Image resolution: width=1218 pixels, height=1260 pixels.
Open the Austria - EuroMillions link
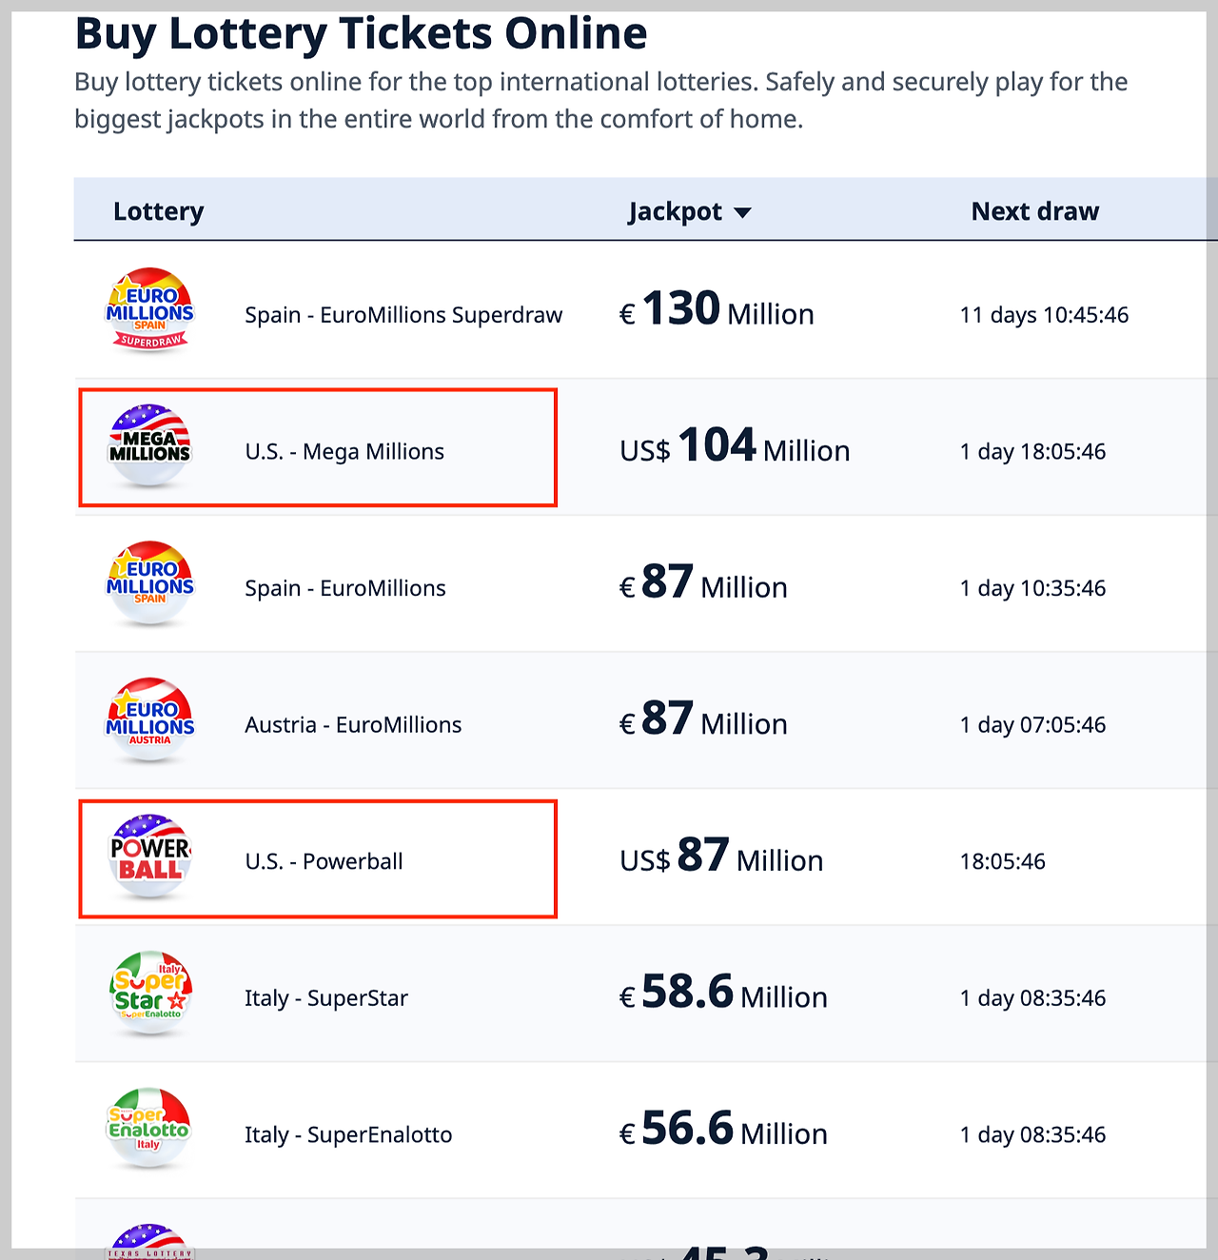(x=353, y=725)
